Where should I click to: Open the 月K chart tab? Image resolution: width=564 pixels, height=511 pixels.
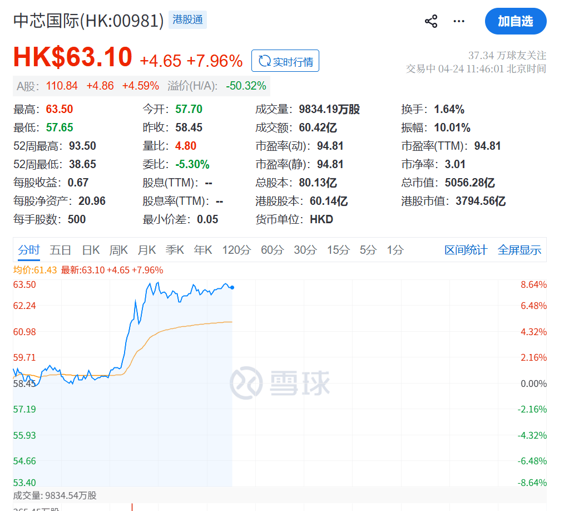[147, 250]
